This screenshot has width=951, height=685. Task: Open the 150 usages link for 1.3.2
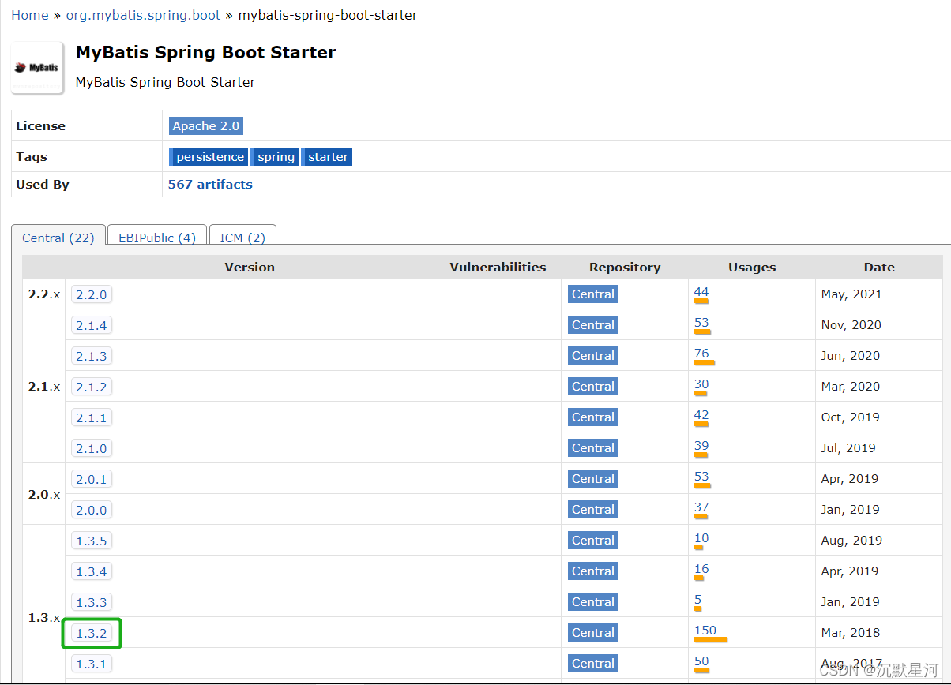tap(705, 631)
